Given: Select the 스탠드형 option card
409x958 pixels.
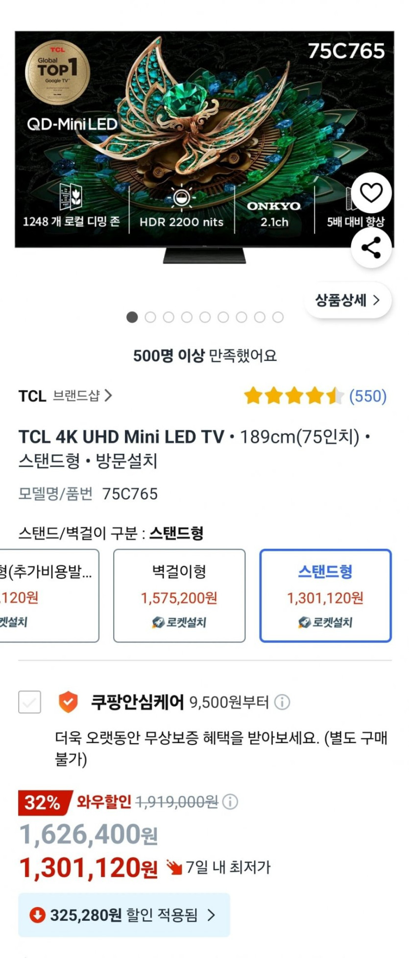Looking at the screenshot, I should pyautogui.click(x=325, y=596).
